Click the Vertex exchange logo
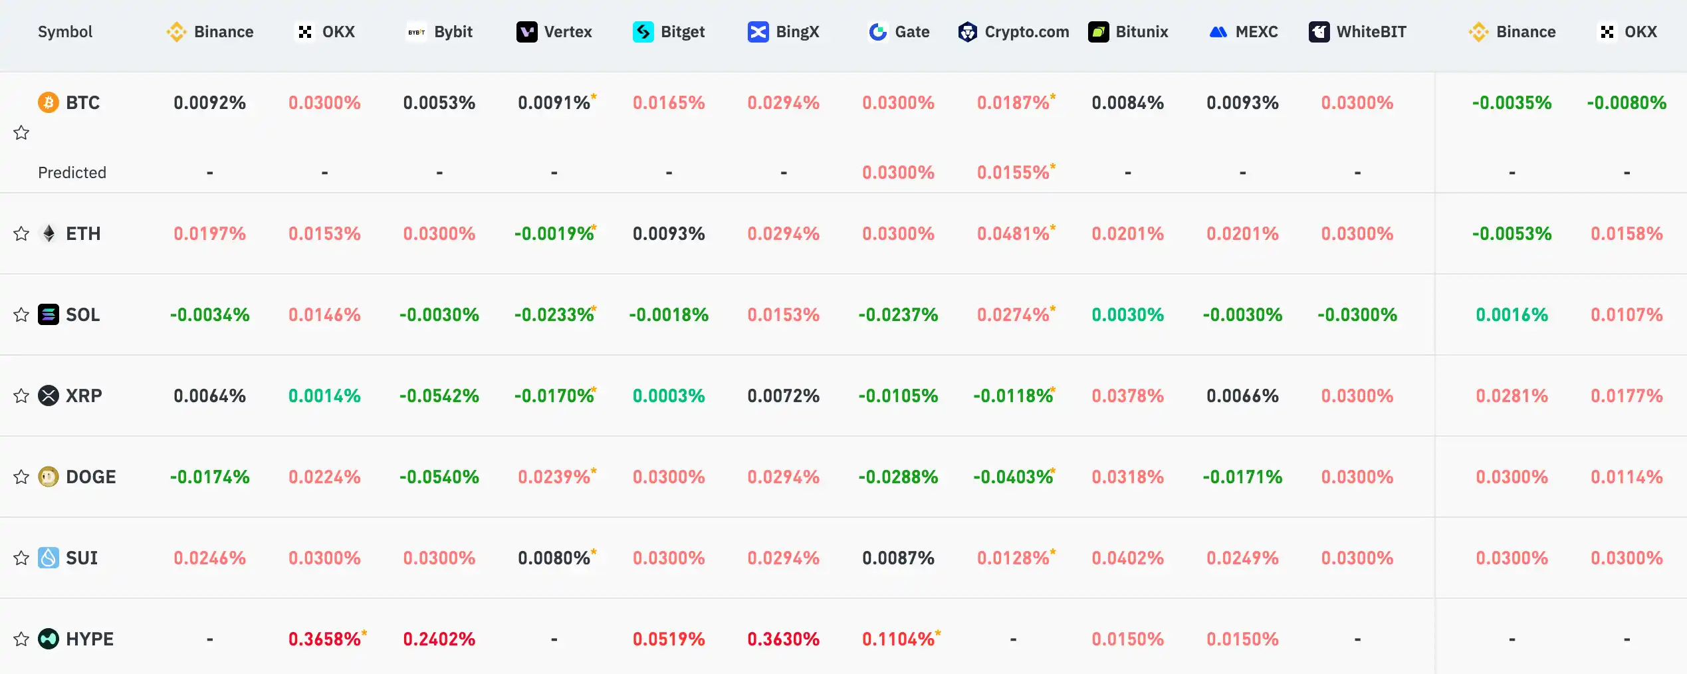 527,32
